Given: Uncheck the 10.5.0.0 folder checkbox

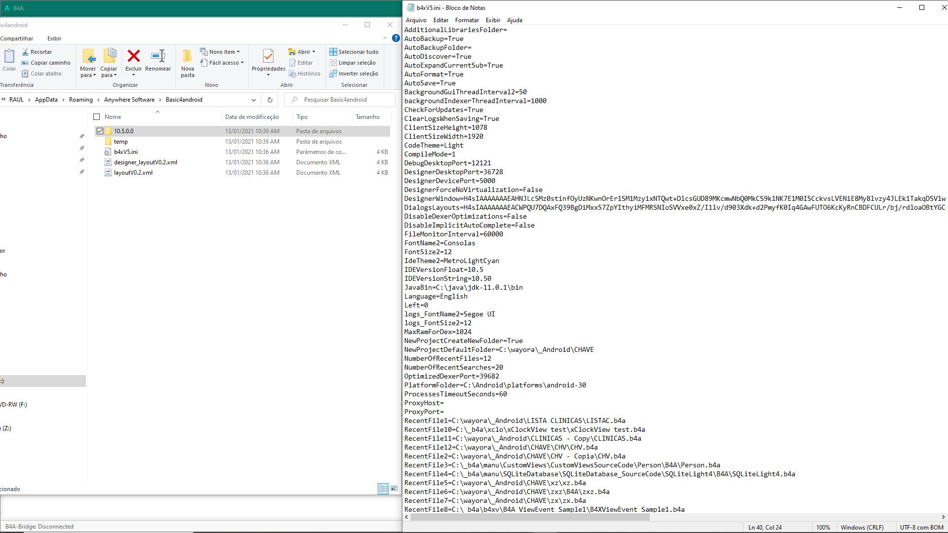Looking at the screenshot, I should [100, 131].
